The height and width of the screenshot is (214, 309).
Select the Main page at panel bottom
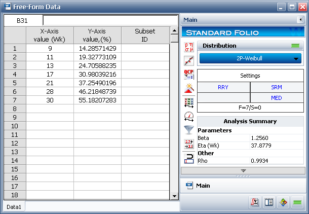(204, 185)
